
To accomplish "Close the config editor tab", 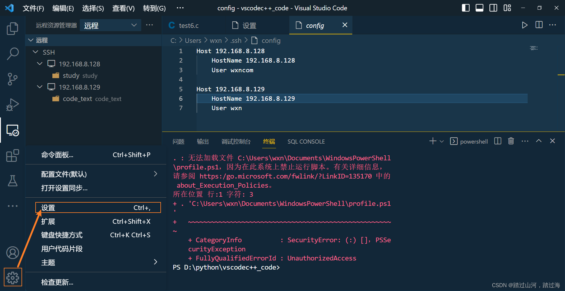I will coord(345,25).
